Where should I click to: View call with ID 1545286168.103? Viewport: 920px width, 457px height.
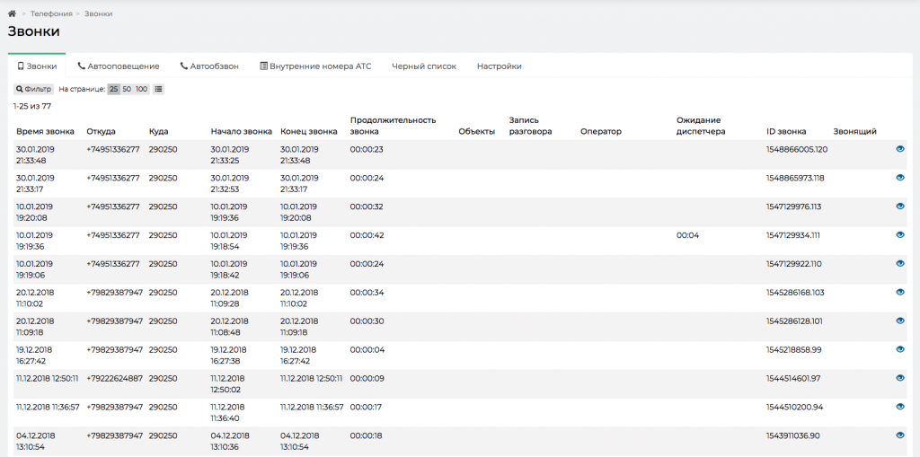point(900,292)
